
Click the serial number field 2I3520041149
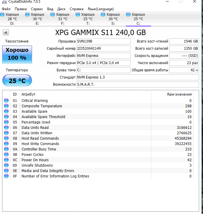[x=103, y=49]
